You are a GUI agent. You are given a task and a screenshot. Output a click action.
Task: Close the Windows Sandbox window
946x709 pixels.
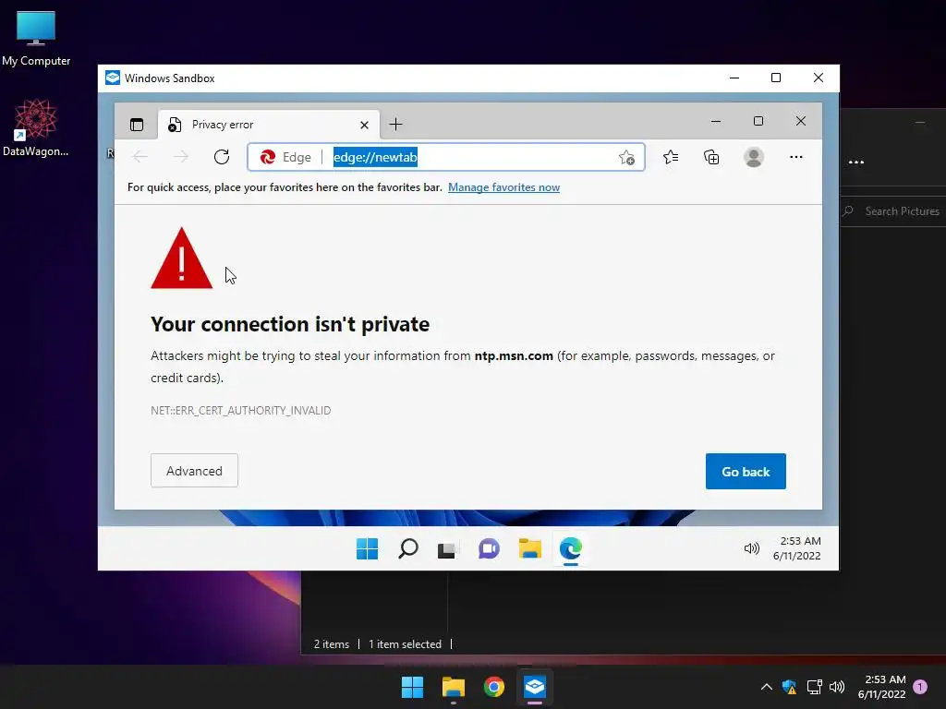pyautogui.click(x=819, y=78)
